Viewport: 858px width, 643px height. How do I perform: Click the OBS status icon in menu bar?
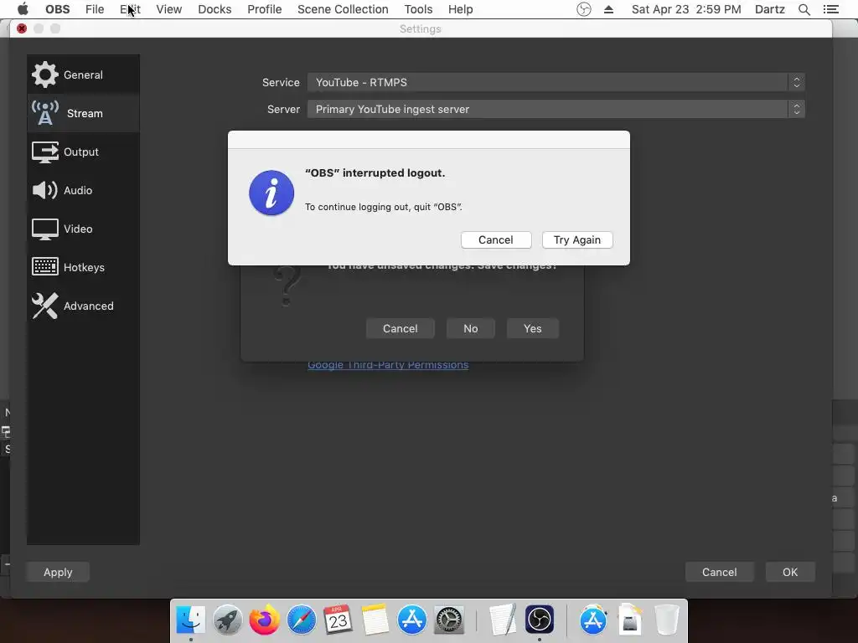pos(584,9)
